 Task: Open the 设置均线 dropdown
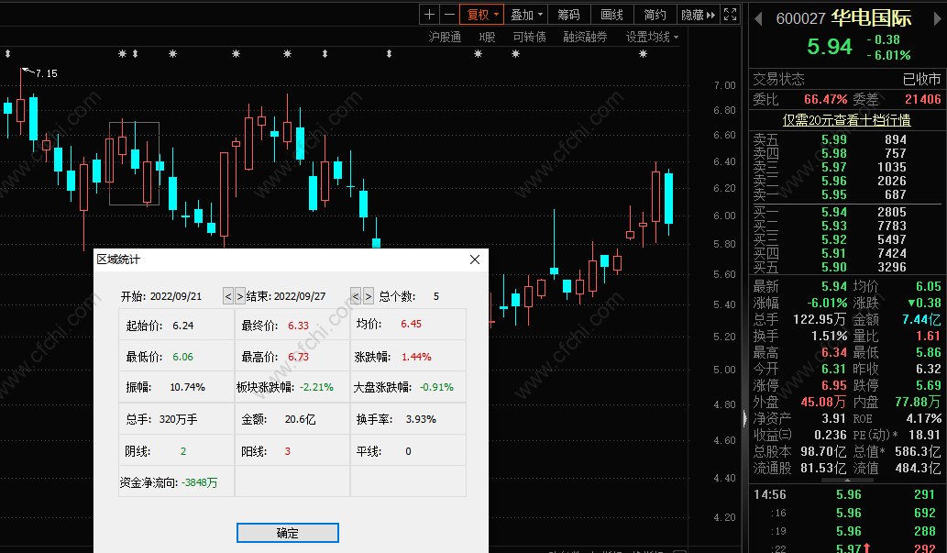click(652, 37)
